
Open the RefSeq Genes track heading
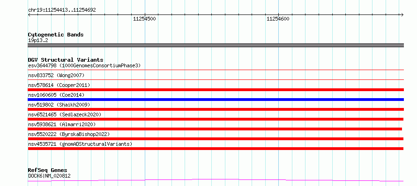coord(47,170)
